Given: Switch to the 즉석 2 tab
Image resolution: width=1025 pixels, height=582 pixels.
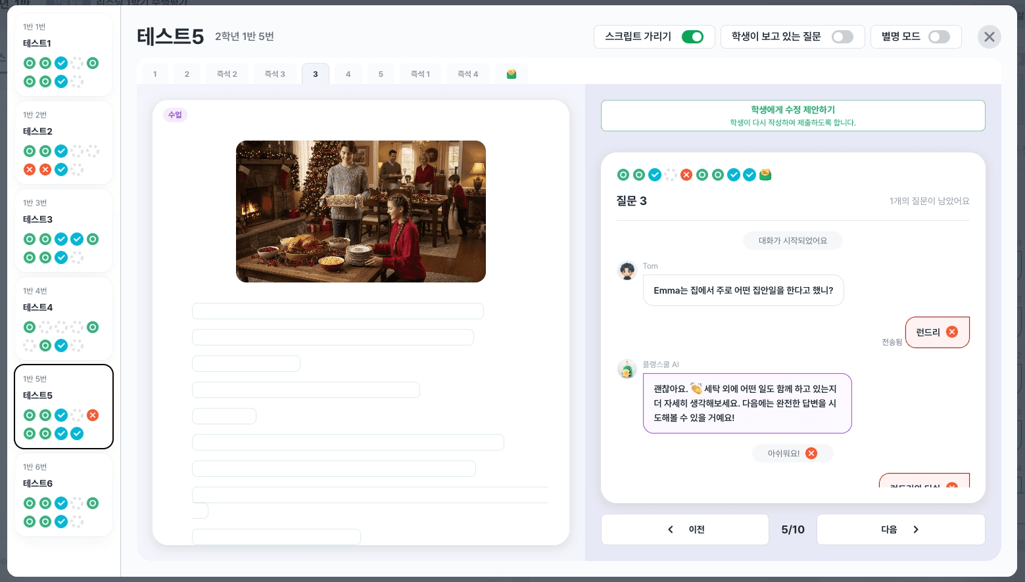Looking at the screenshot, I should [227, 74].
